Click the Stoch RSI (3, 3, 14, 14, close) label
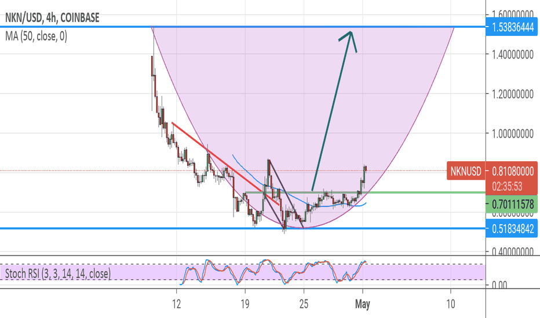The height and width of the screenshot is (318, 540). pos(58,273)
